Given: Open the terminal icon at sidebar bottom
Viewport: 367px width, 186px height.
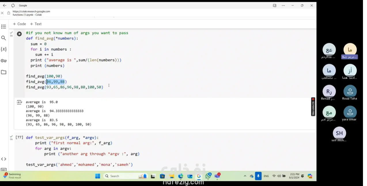Looking at the screenshot, I should [4, 170].
